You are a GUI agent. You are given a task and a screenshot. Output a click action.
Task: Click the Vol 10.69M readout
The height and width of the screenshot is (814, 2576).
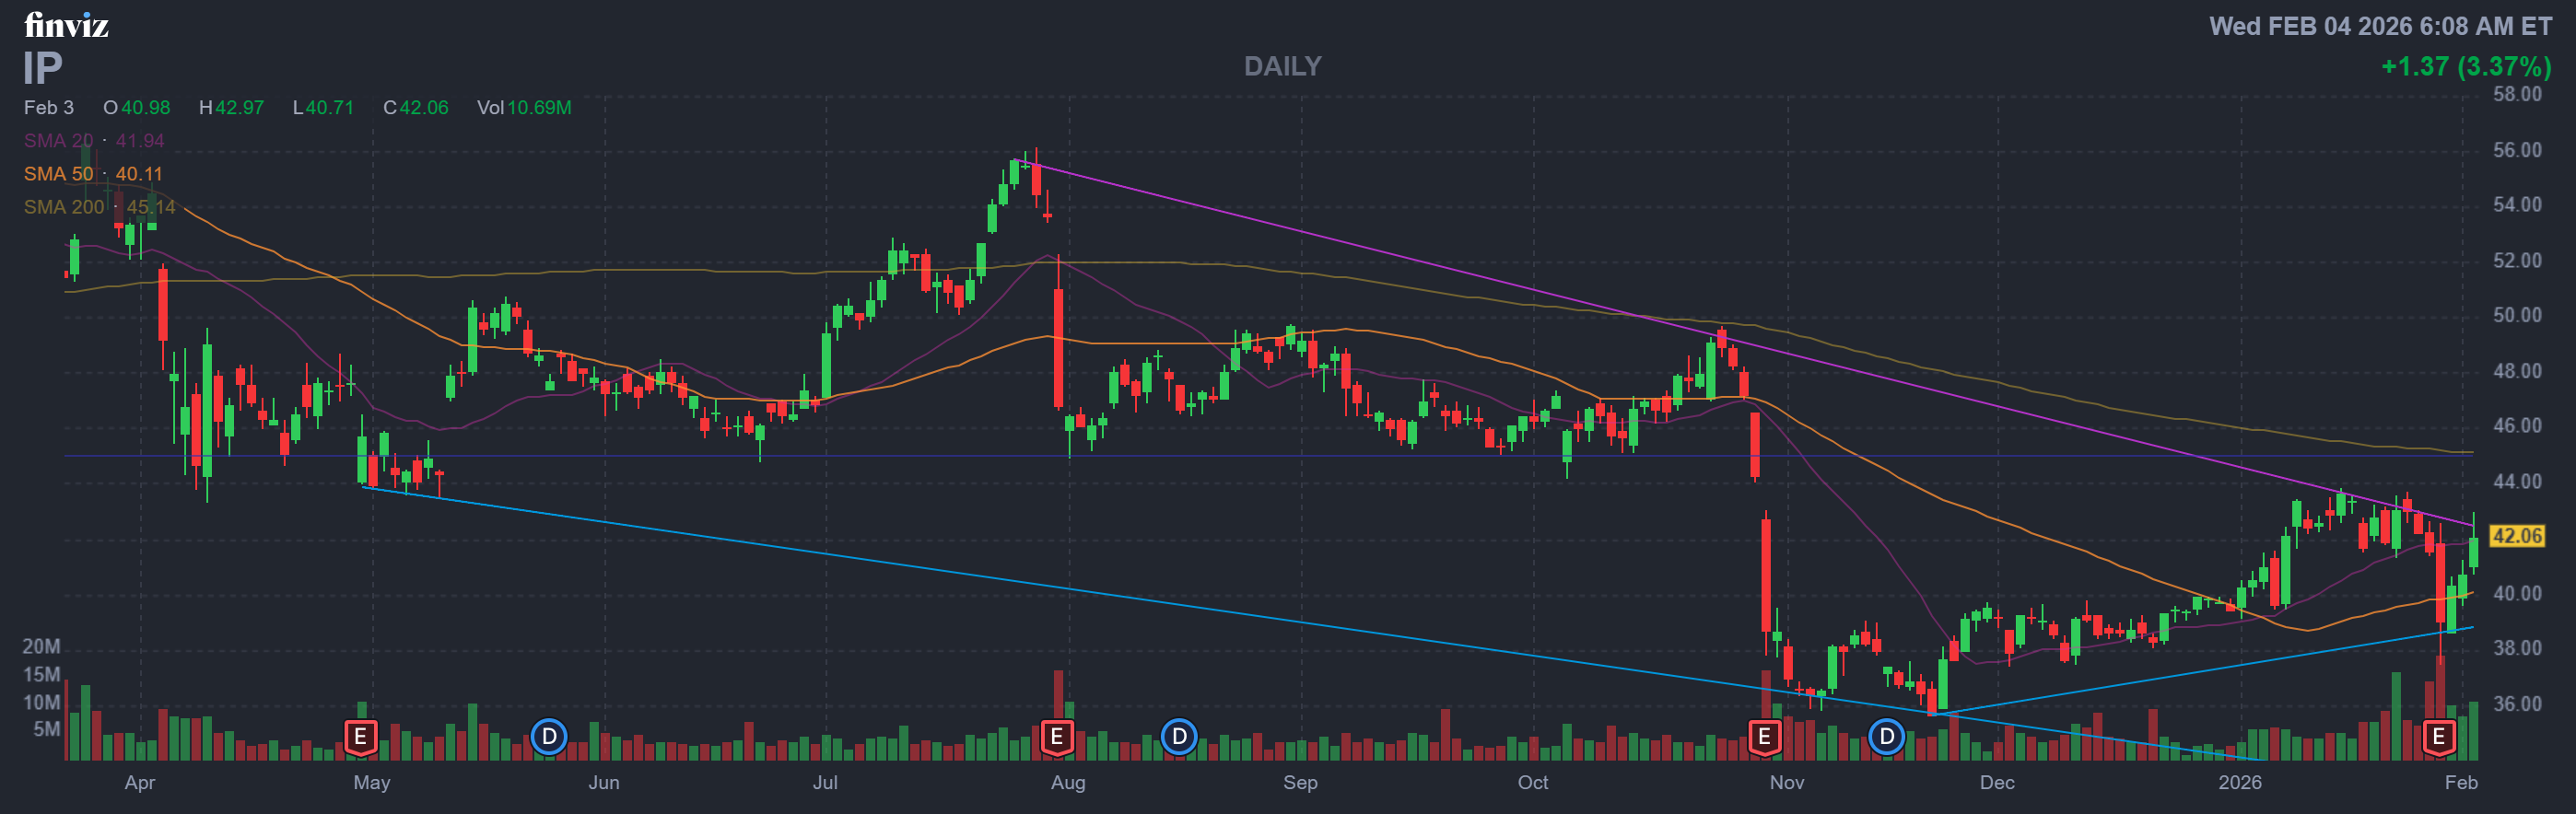pos(524,107)
